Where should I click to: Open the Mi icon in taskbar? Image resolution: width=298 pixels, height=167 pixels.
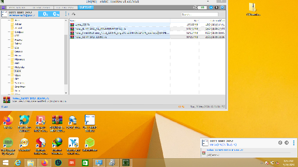72,163
